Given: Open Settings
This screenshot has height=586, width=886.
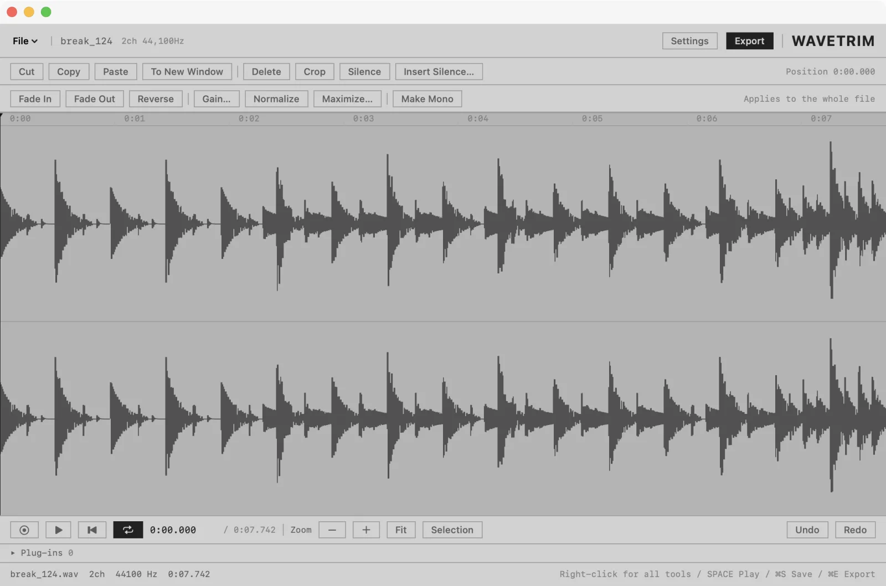Looking at the screenshot, I should [689, 41].
